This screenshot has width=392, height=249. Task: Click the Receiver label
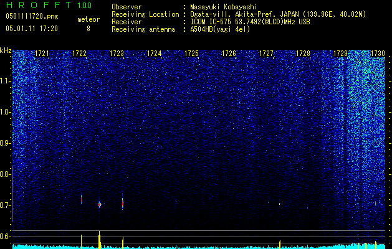pyautogui.click(x=127, y=22)
